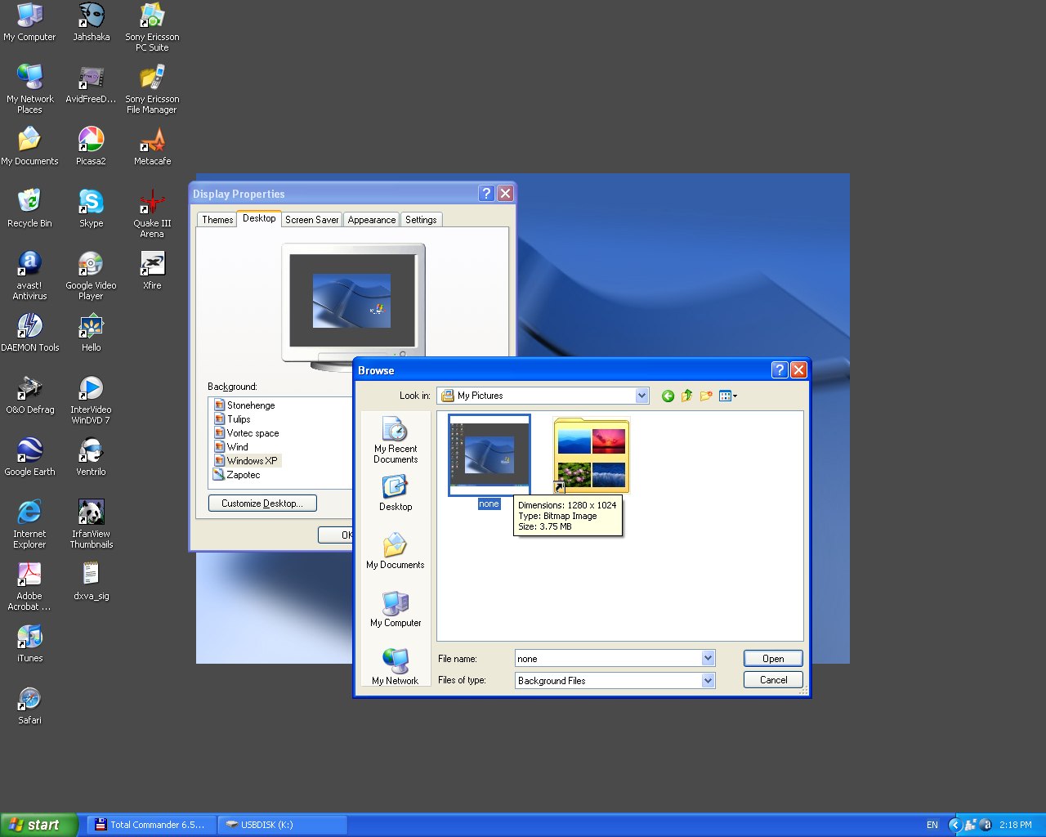Image resolution: width=1046 pixels, height=837 pixels.
Task: Create new folder in Browse dialog
Action: [x=706, y=396]
